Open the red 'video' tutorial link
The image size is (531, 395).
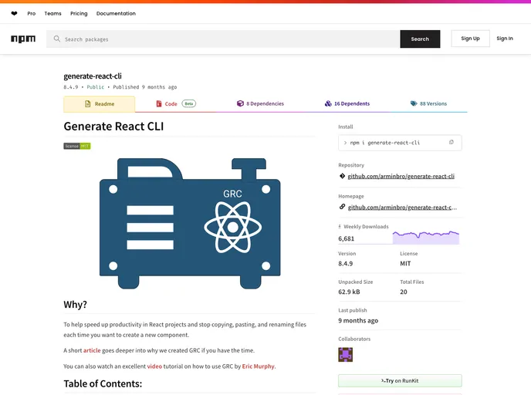154,366
